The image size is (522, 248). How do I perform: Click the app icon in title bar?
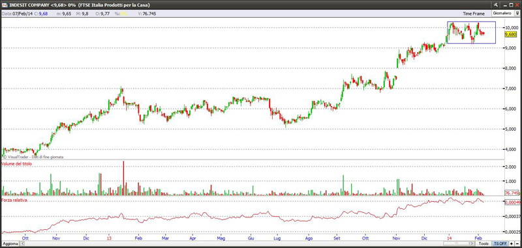tap(5, 5)
